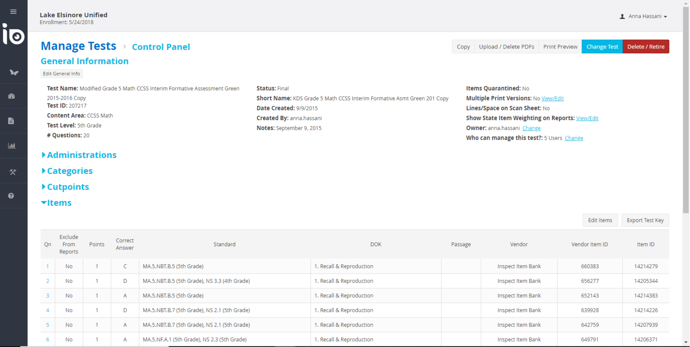
Task: Expand the Categories section
Action: tap(69, 171)
